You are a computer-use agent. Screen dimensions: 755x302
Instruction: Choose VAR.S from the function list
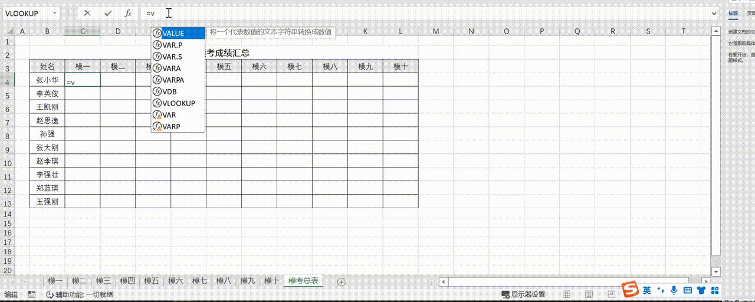[178, 57]
